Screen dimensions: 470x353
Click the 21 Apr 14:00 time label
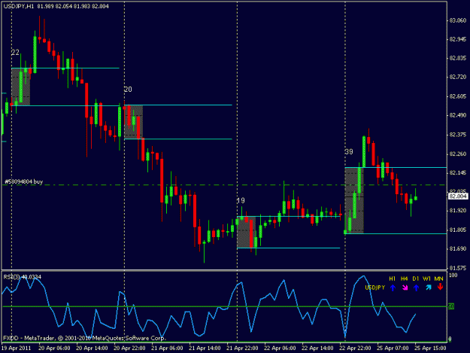(x=205, y=348)
